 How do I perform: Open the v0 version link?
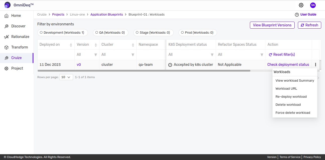pos(79,65)
